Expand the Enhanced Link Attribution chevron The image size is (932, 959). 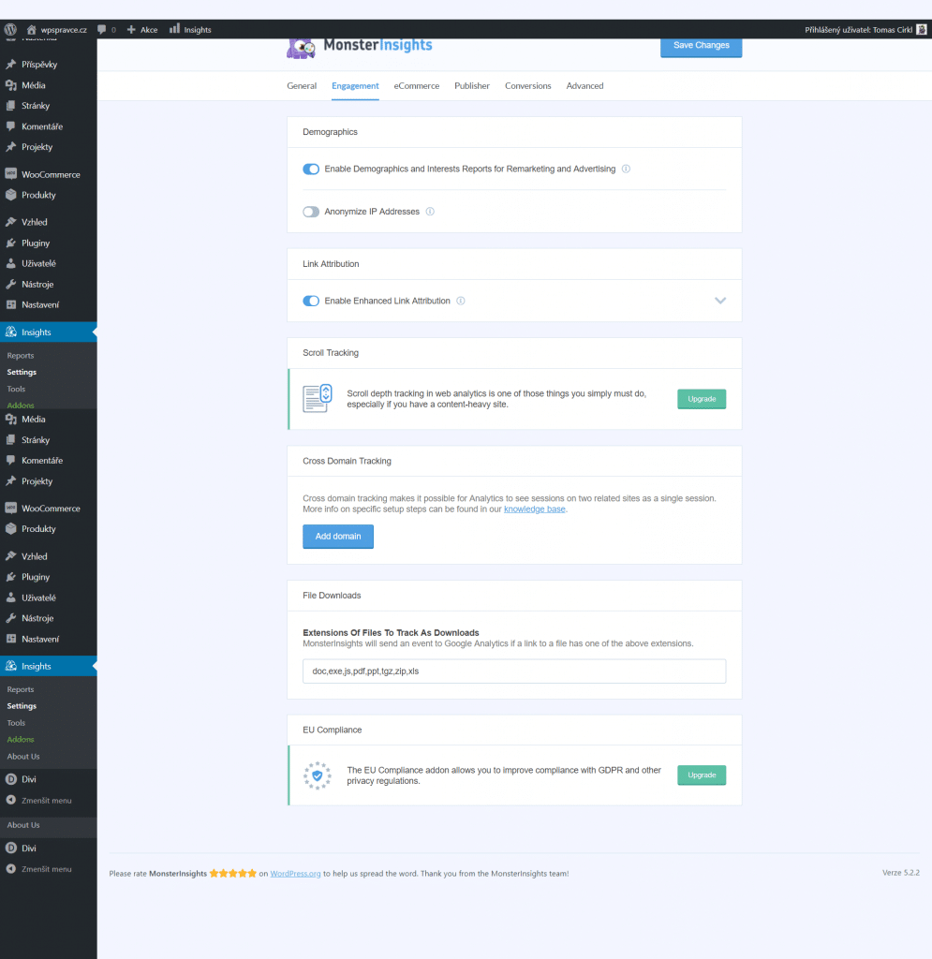(x=720, y=301)
